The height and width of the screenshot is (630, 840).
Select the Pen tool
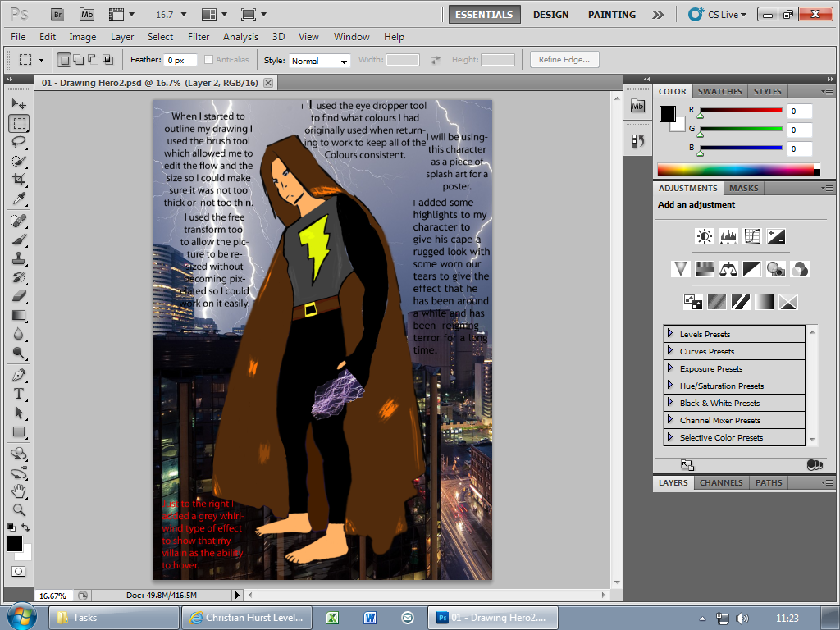pos(19,374)
